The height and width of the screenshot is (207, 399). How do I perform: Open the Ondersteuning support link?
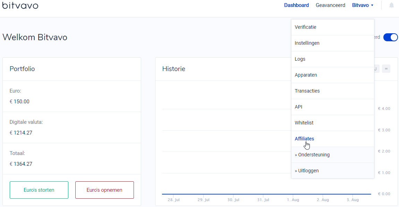click(x=333, y=155)
